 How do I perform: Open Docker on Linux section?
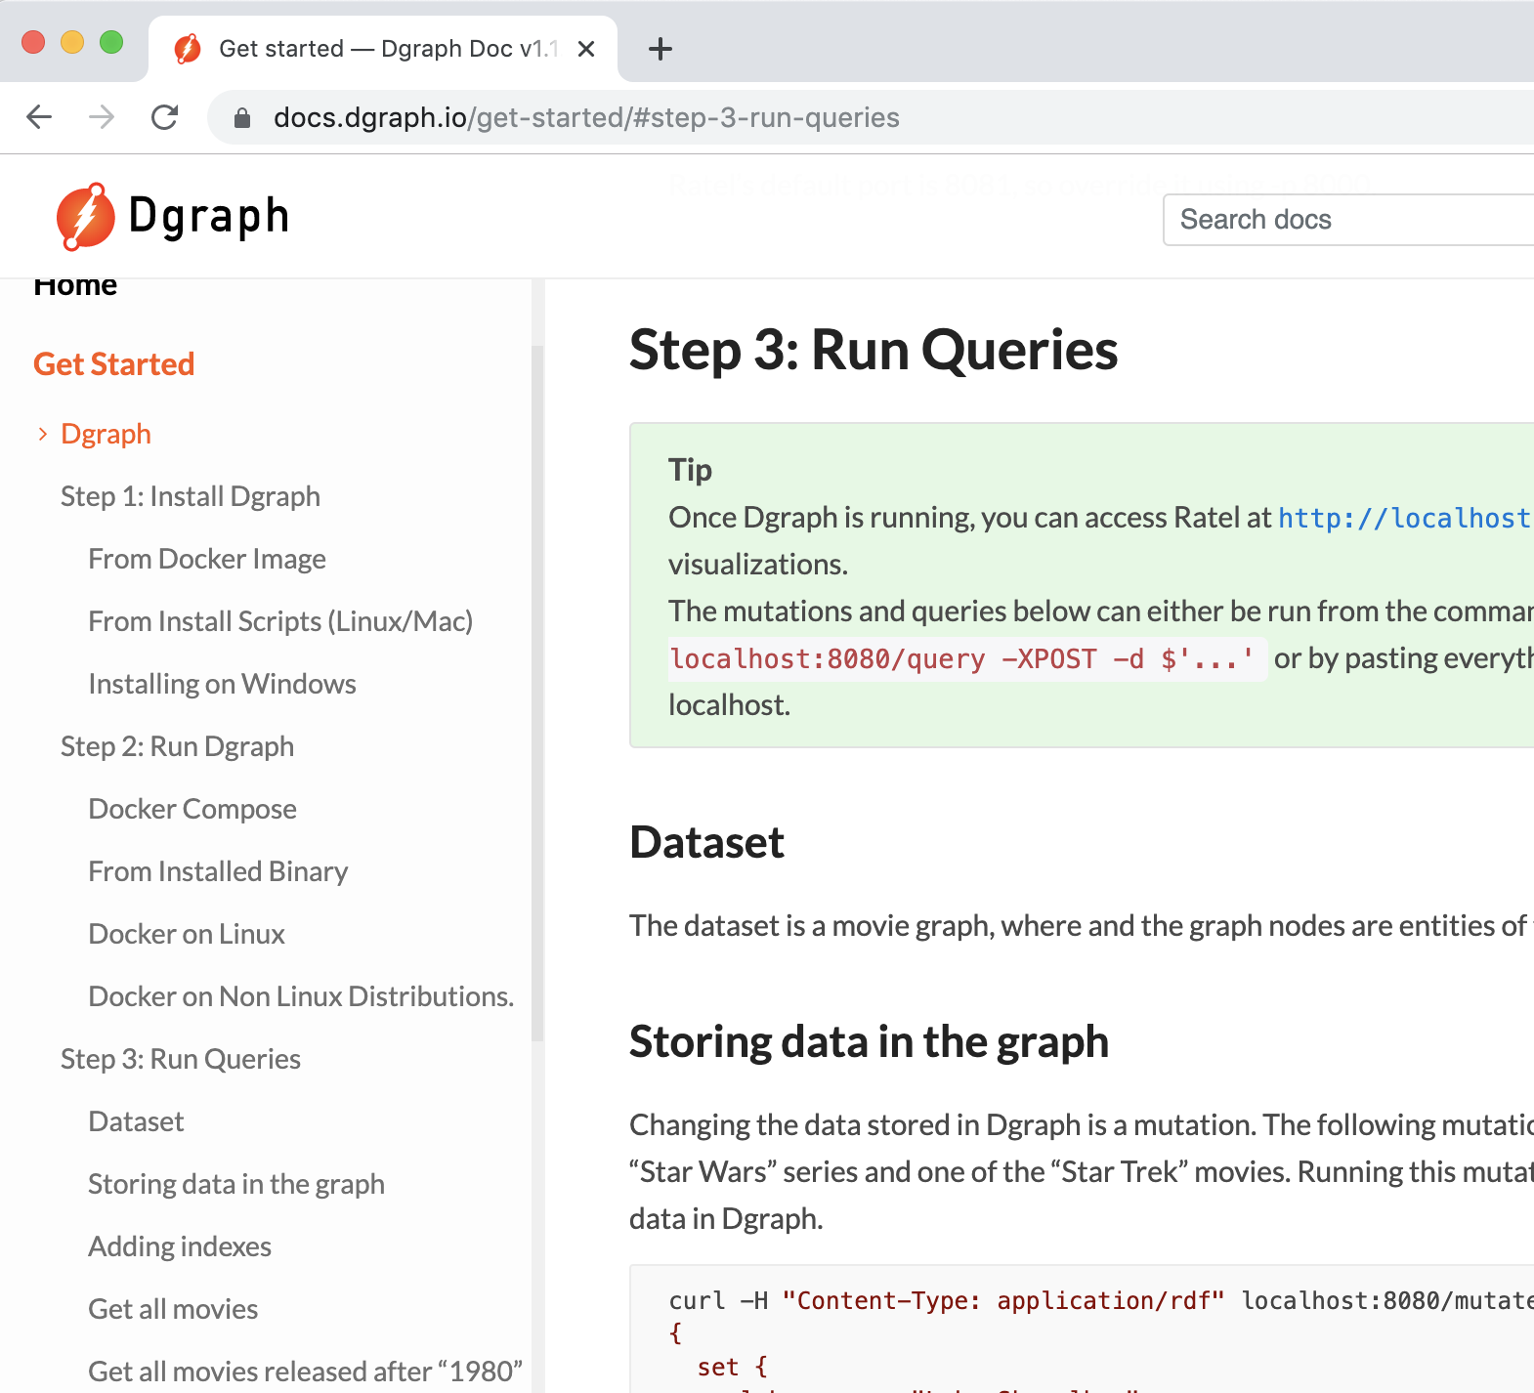point(187,934)
